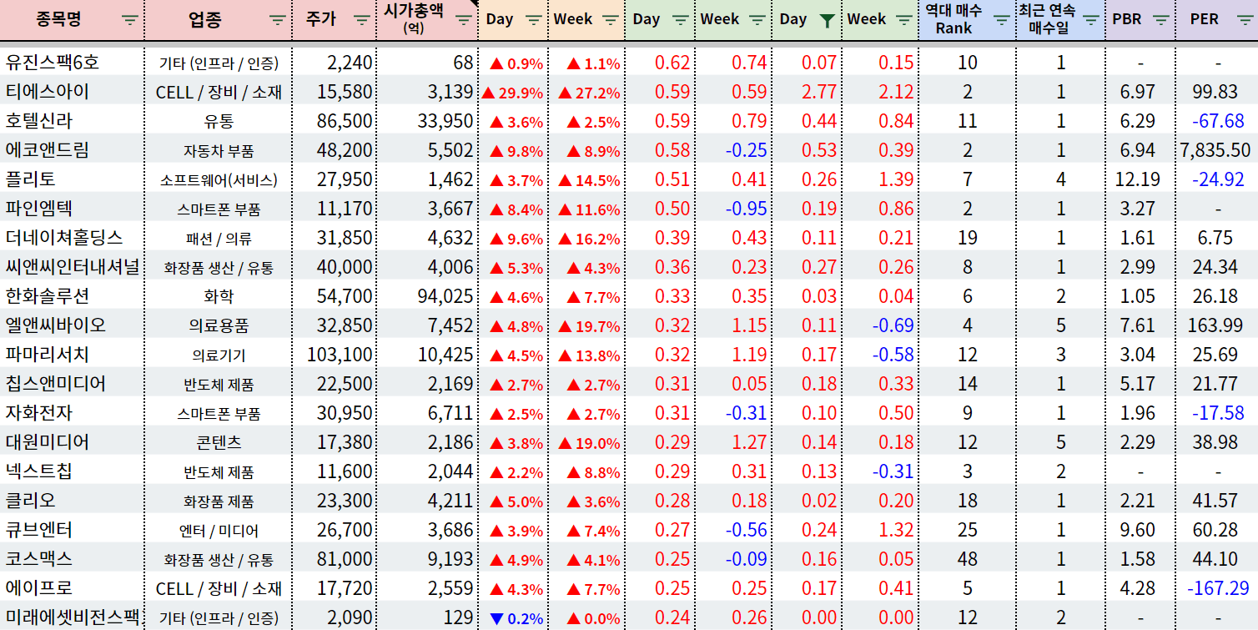
Task: Open the green Week column filter dropdown
Action: pyautogui.click(x=757, y=20)
